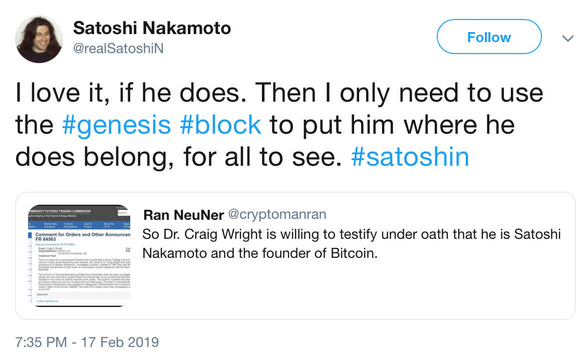The image size is (586, 363).
Task: Follow the @realSatoshiN account
Action: (x=488, y=37)
